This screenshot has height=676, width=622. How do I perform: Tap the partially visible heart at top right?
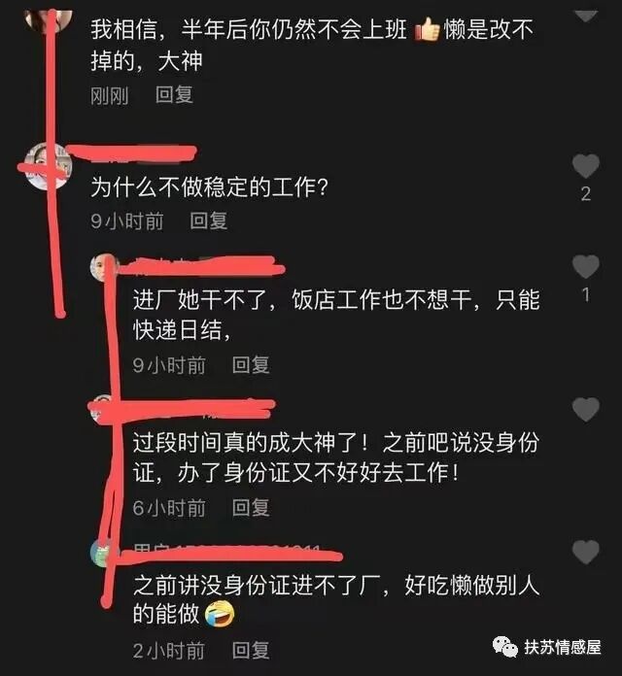[585, 15]
